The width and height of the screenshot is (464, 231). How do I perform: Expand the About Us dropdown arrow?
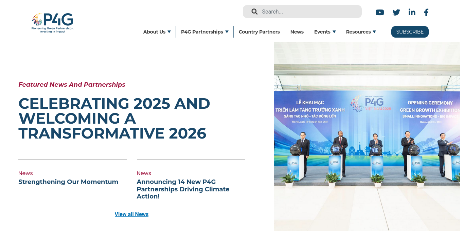[x=169, y=32]
